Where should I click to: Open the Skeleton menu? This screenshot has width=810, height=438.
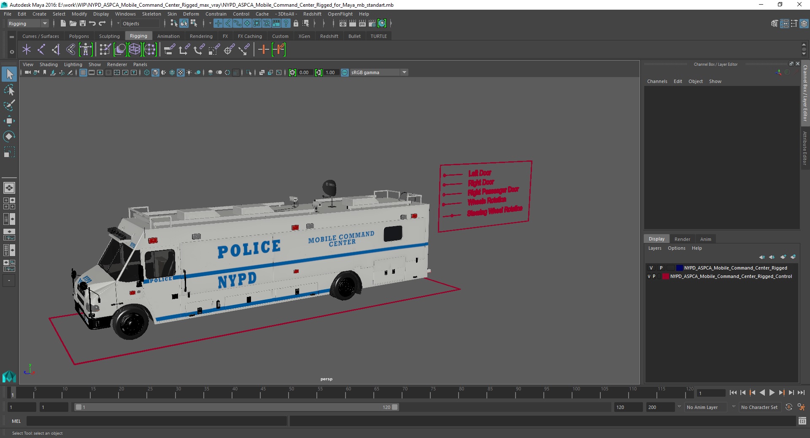[151, 14]
